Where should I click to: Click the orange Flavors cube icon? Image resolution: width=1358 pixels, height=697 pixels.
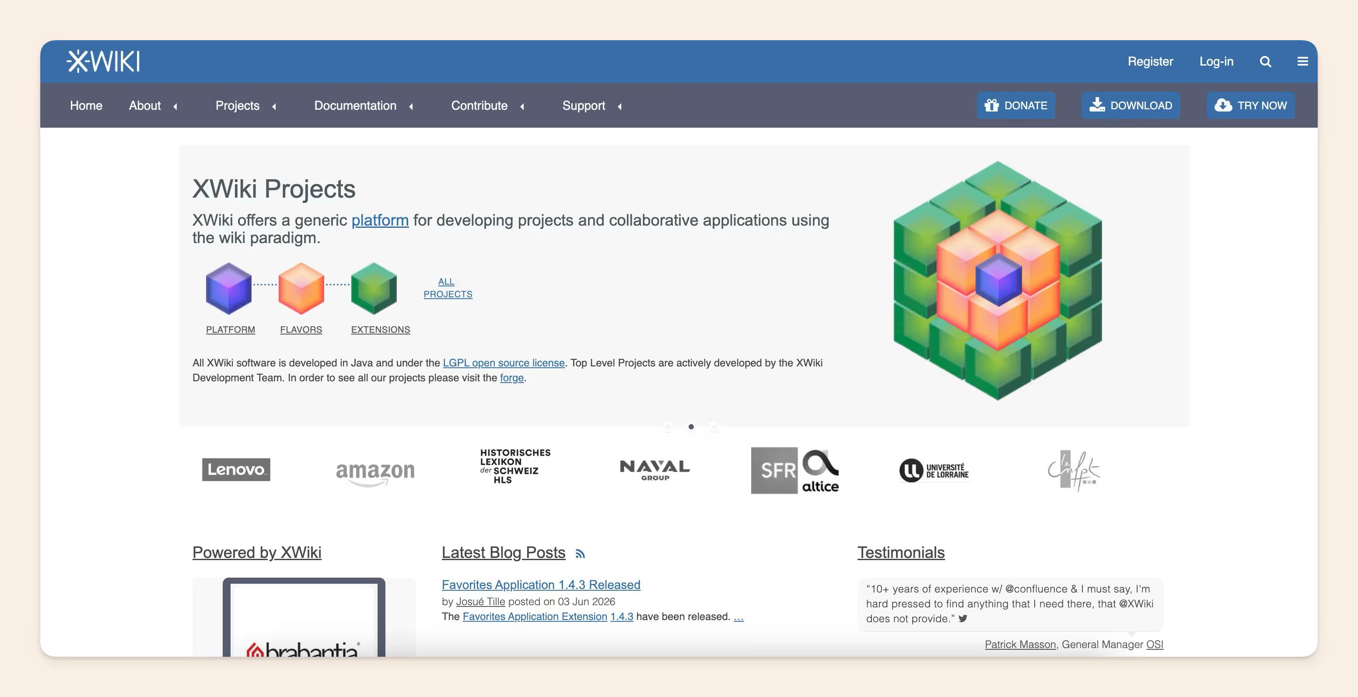301,288
